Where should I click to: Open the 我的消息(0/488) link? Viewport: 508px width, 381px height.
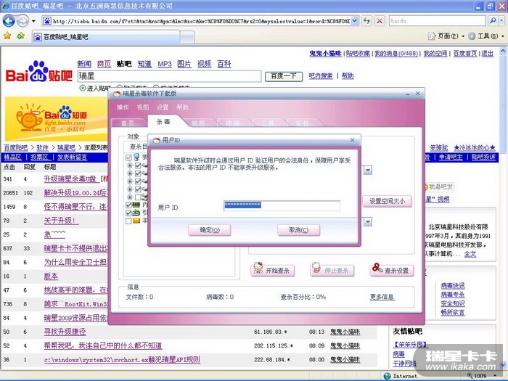(396, 54)
